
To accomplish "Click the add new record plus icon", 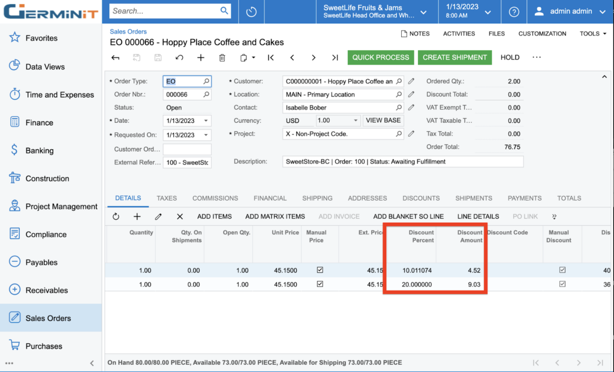I will [x=201, y=58].
